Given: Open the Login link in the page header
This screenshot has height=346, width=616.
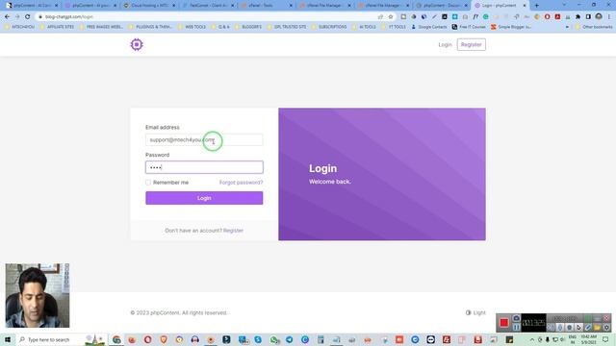Looking at the screenshot, I should coord(445,45).
